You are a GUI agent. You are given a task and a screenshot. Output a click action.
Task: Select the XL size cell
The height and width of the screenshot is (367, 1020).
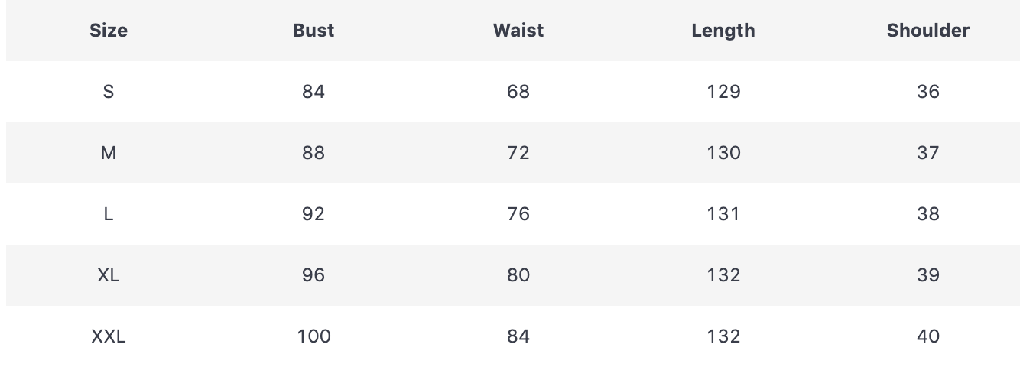click(x=109, y=275)
